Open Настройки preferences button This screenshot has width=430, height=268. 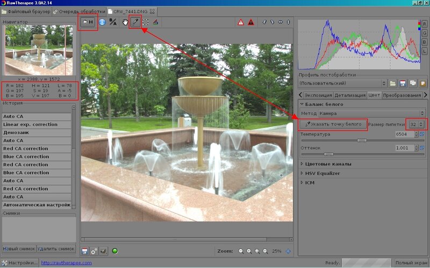tap(19, 263)
